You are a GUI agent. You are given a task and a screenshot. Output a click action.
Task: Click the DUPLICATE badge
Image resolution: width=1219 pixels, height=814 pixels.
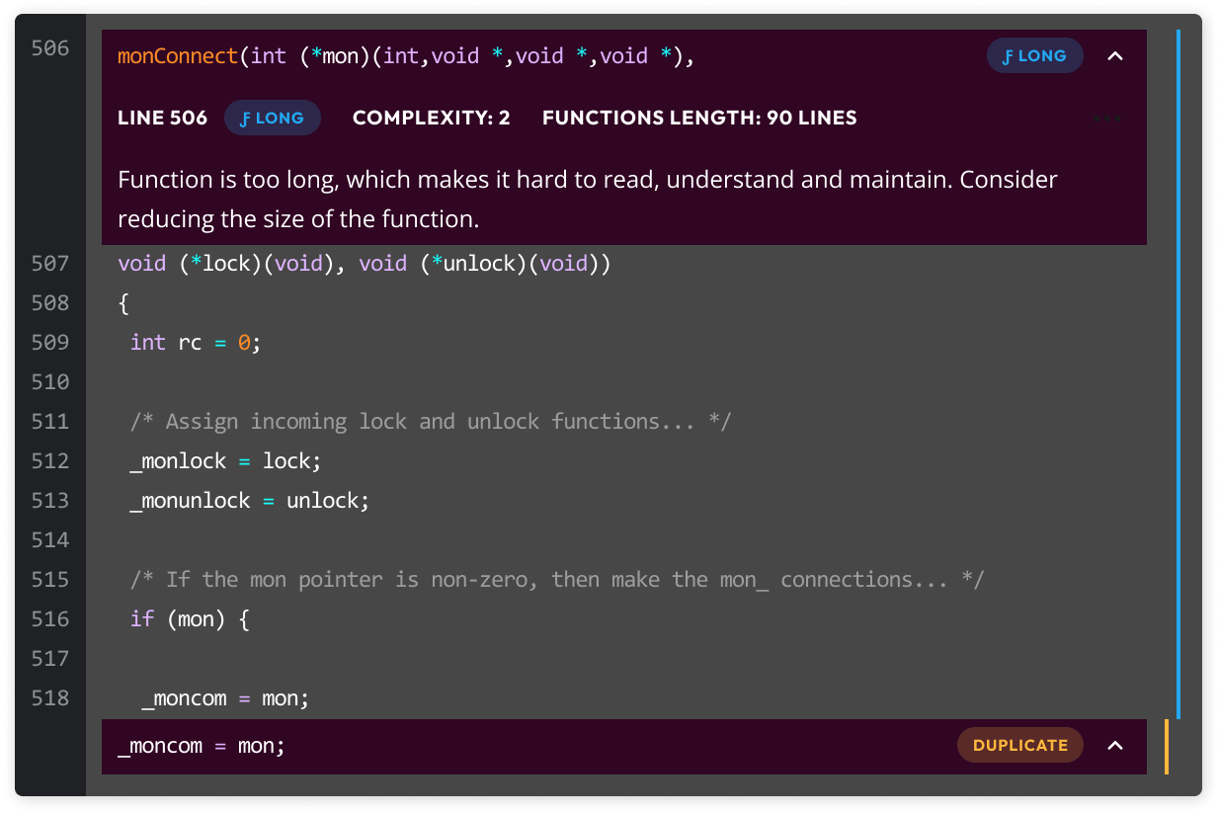tap(1020, 746)
